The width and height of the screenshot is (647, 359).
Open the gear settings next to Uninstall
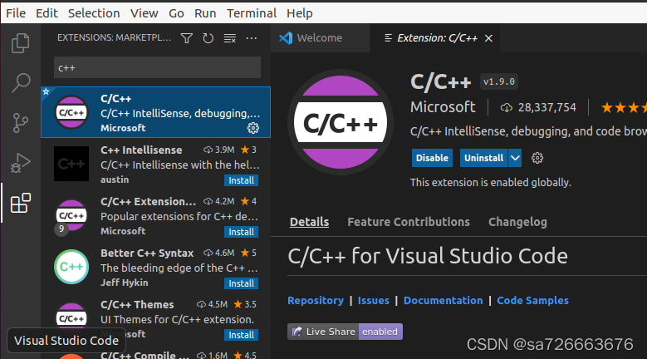coord(537,158)
